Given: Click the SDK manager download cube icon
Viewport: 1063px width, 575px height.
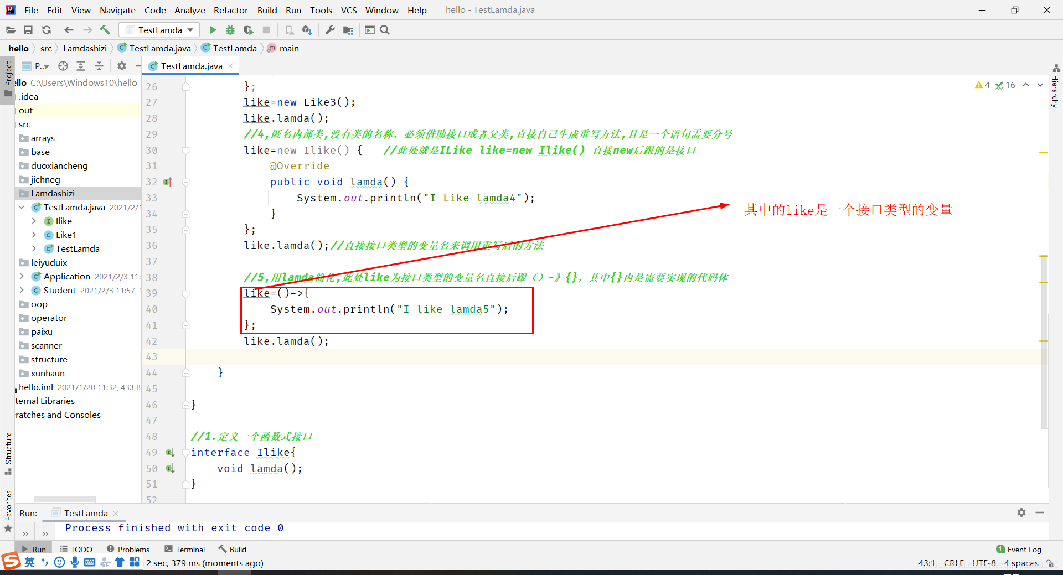Looking at the screenshot, I should click(307, 30).
